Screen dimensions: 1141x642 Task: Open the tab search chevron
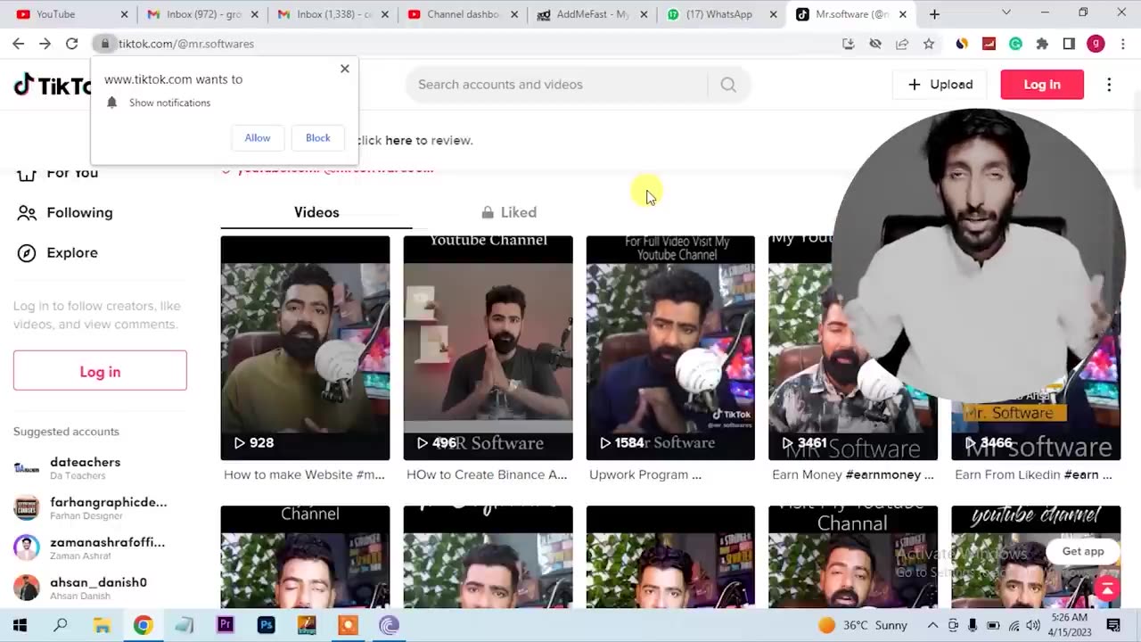pos(1006,12)
